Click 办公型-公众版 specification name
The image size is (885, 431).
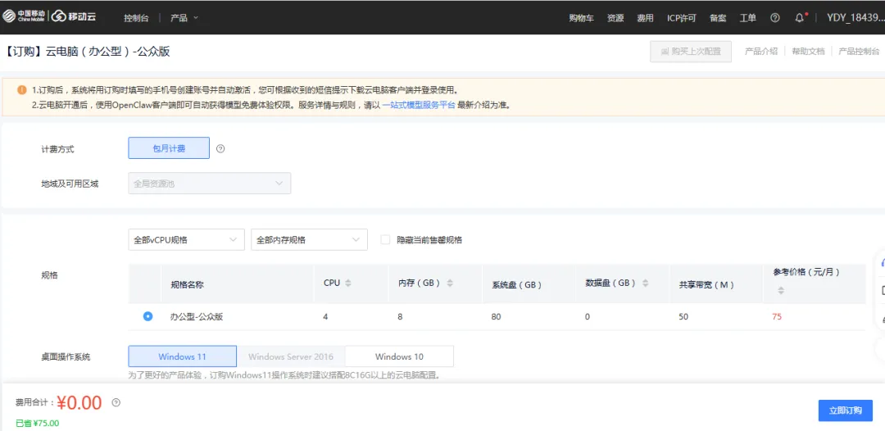(x=197, y=317)
